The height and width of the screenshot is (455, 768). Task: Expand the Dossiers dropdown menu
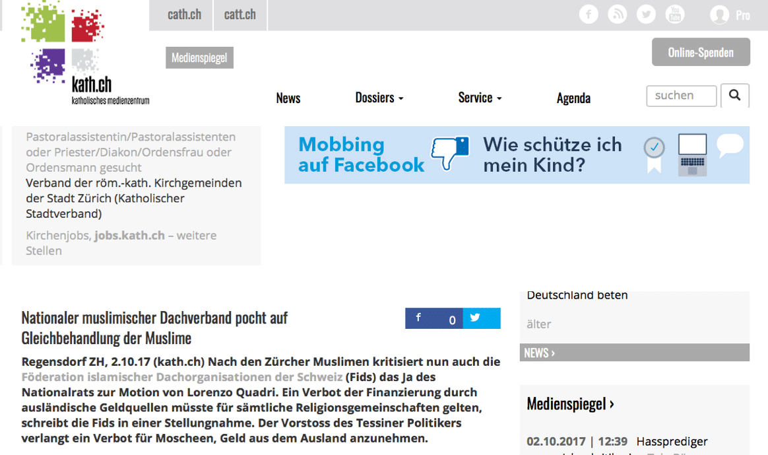(x=379, y=98)
